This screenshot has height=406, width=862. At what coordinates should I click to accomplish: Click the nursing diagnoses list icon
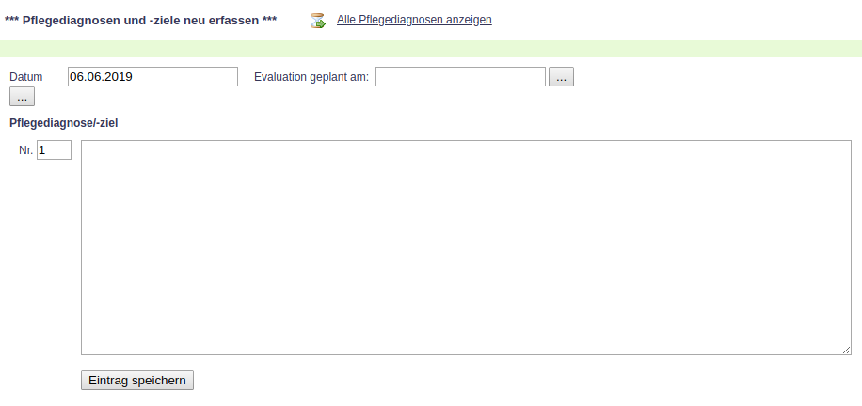coord(317,20)
